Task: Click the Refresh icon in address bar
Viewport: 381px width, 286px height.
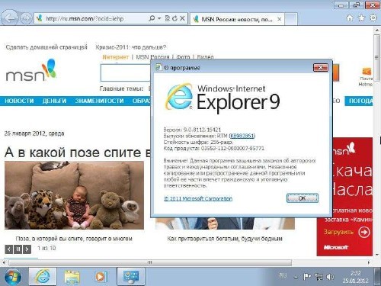Action: 174,18
